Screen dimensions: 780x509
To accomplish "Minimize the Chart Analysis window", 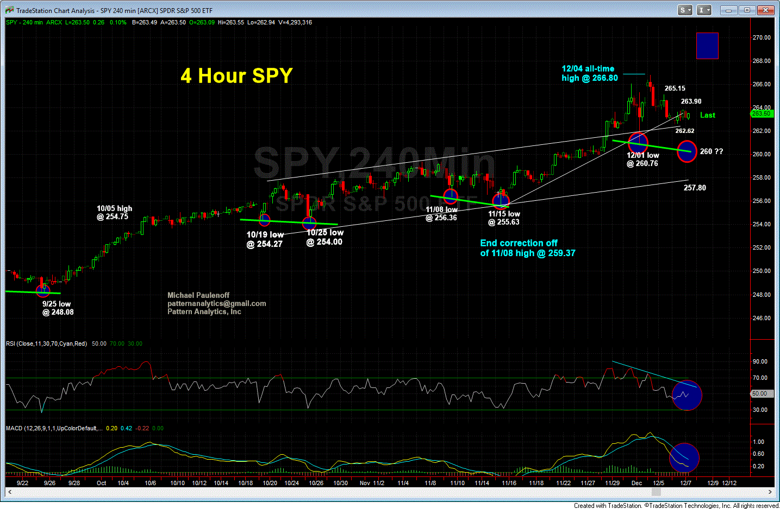I will 729,10.
